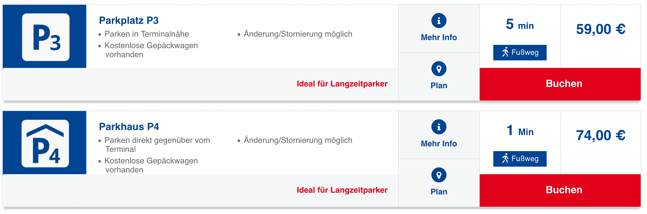Click the Parkhaus P4 logo icon
Screen dimensions: 647x214
[45, 143]
